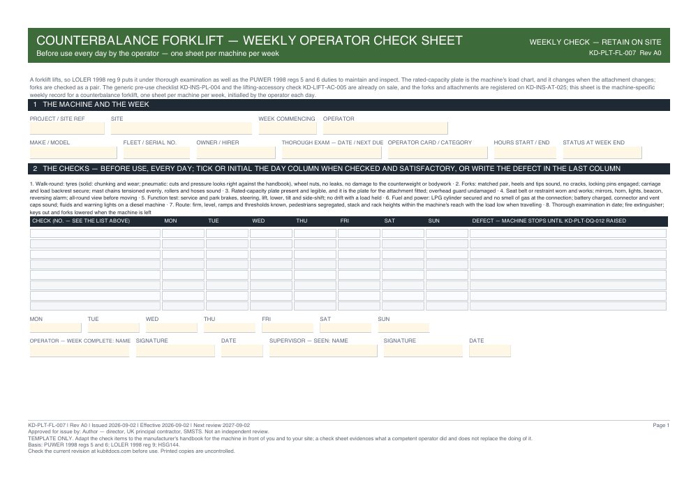Click the 'WEEKLY CHECK — RETAIN ON SITE' text
This screenshot has width=698, height=494.
click(x=595, y=43)
